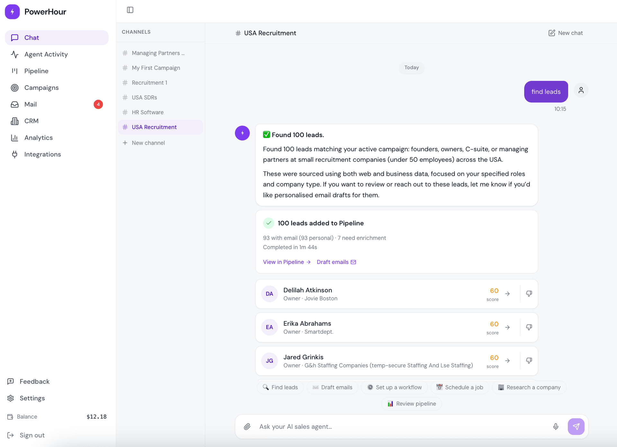This screenshot has width=617, height=447.
Task: Open Erika Abrahams lead arrow
Action: [x=507, y=327]
